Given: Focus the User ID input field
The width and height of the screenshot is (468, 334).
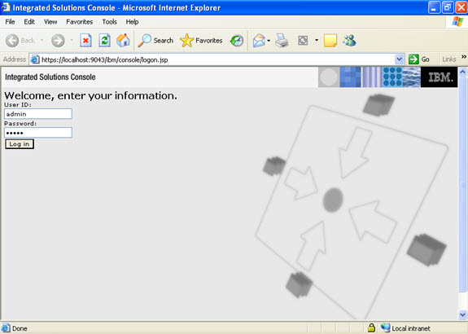Looking at the screenshot, I should click(38, 114).
